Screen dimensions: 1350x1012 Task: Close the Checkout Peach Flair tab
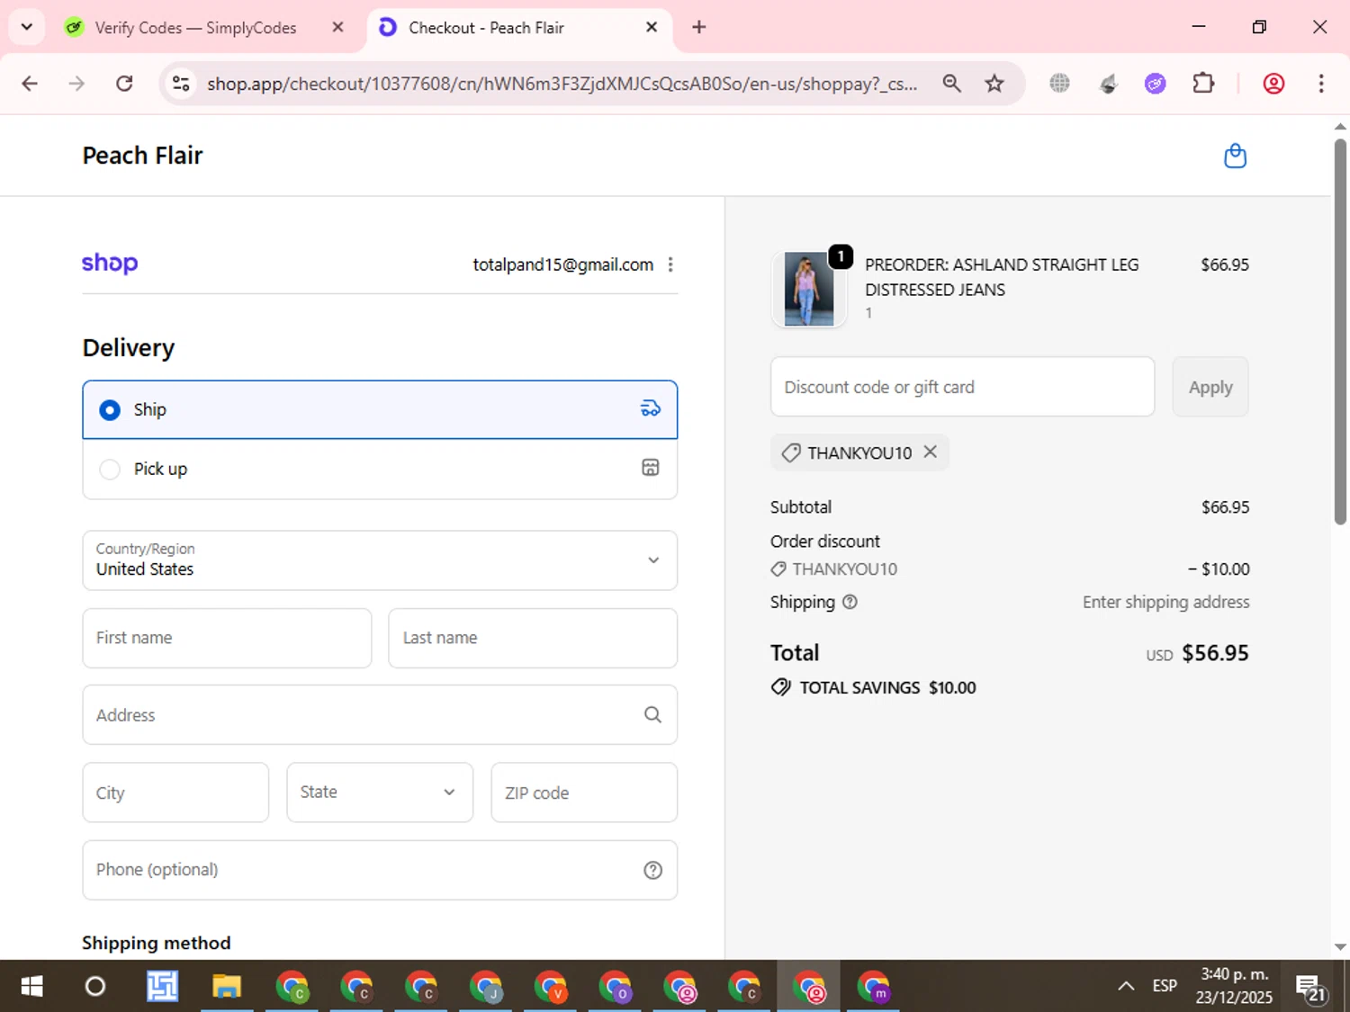(x=652, y=27)
